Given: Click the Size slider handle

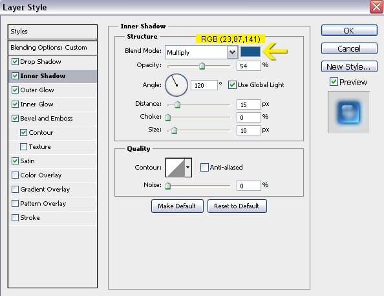Looking at the screenshot, I should [x=174, y=130].
